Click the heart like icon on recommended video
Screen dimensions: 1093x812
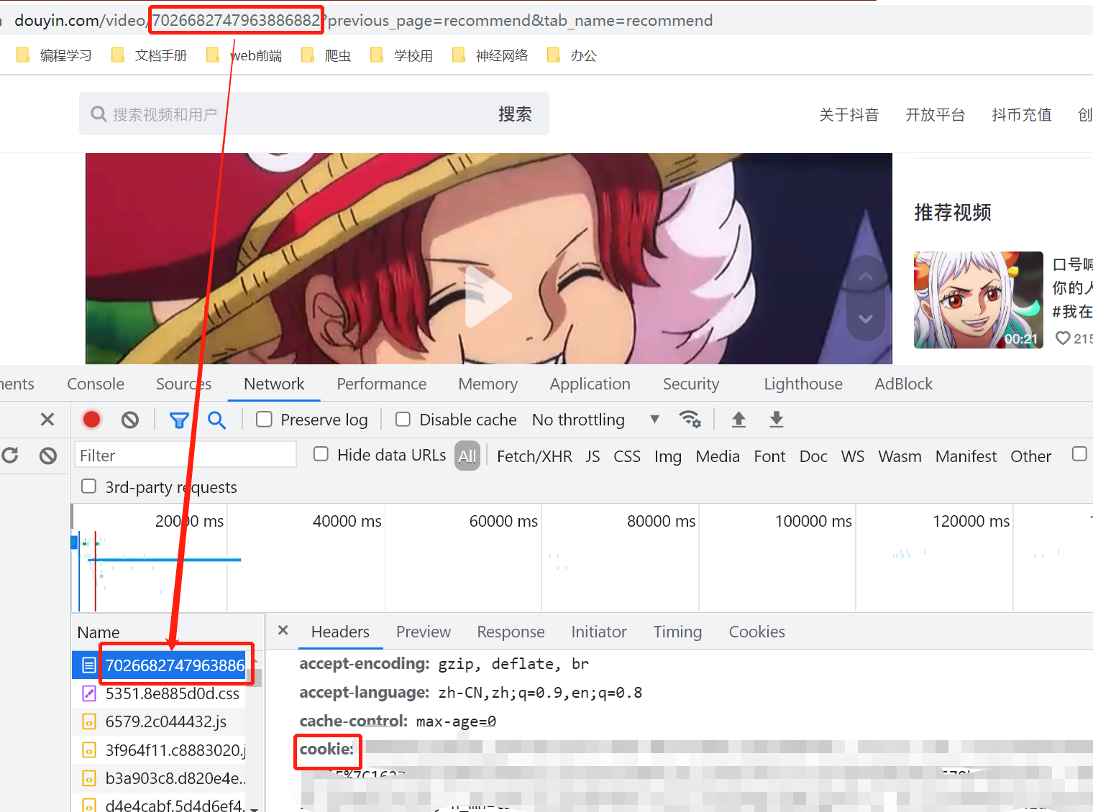[x=1063, y=338]
